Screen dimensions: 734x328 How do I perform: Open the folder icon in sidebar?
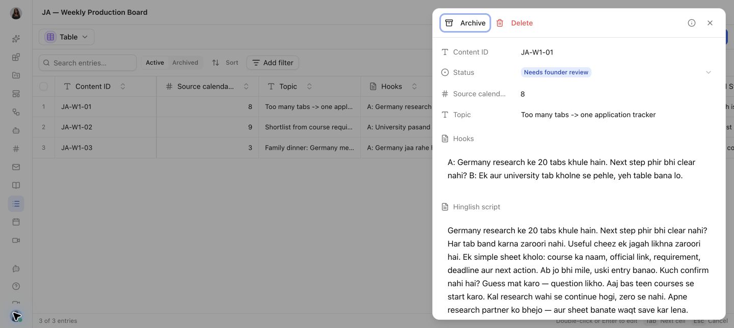16,75
